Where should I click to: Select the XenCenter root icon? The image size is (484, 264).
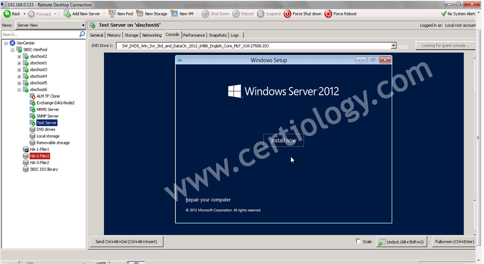[x=12, y=43]
